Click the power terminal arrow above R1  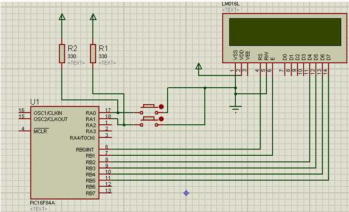point(93,17)
